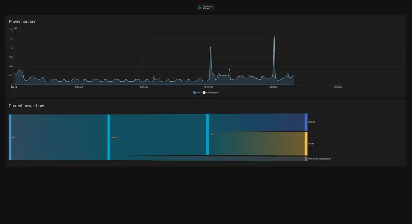Screen dimensions: 412x224
Task: Click the kW unit label on y-axis
Action: tap(15, 28)
